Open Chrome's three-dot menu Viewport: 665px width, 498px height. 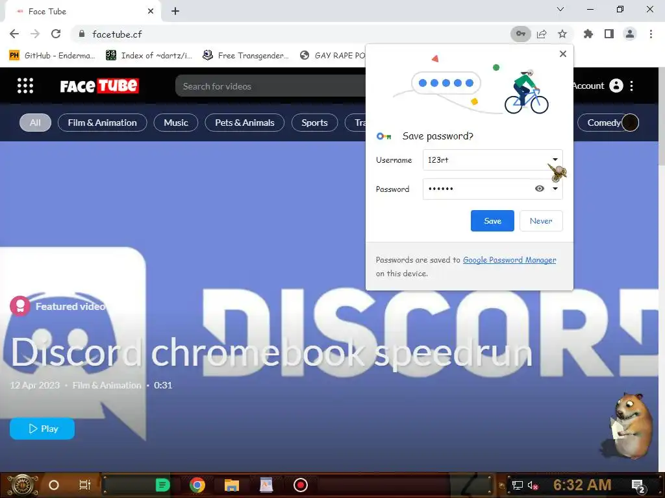[651, 34]
